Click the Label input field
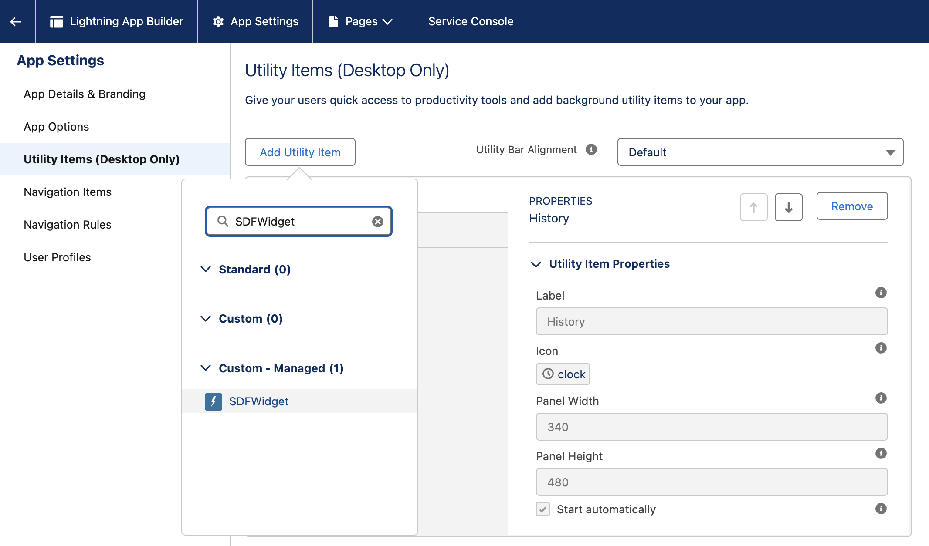The height and width of the screenshot is (546, 929). coord(712,321)
